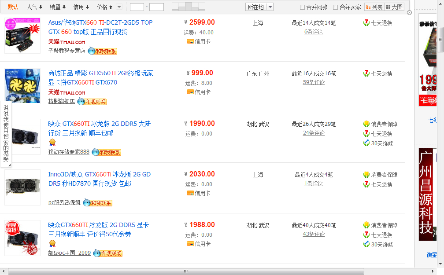Screen dimensions: 444x275
Task: Contact seller 移动存储专家888 via 和我联系
Action: (x=107, y=152)
